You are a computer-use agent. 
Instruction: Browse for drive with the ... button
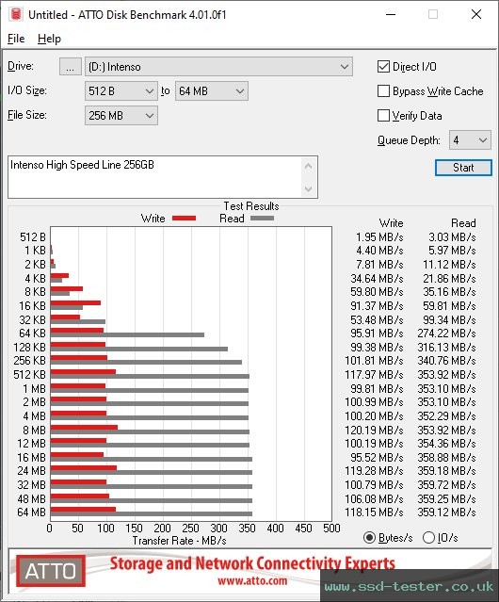[71, 67]
